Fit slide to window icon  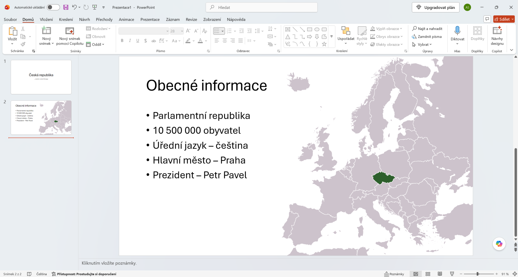514,274
